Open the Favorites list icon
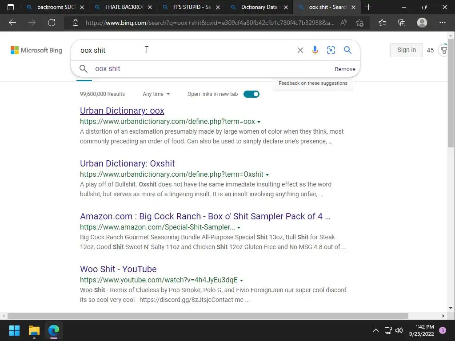 tap(382, 23)
